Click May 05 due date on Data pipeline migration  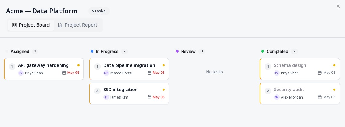pyautogui.click(x=159, y=73)
